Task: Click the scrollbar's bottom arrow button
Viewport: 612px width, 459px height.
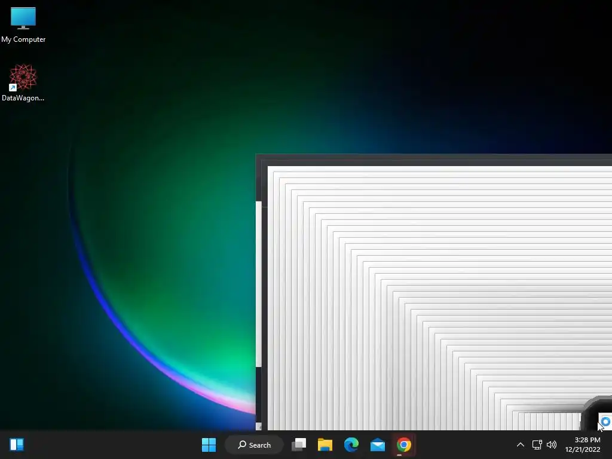Action: [258, 426]
